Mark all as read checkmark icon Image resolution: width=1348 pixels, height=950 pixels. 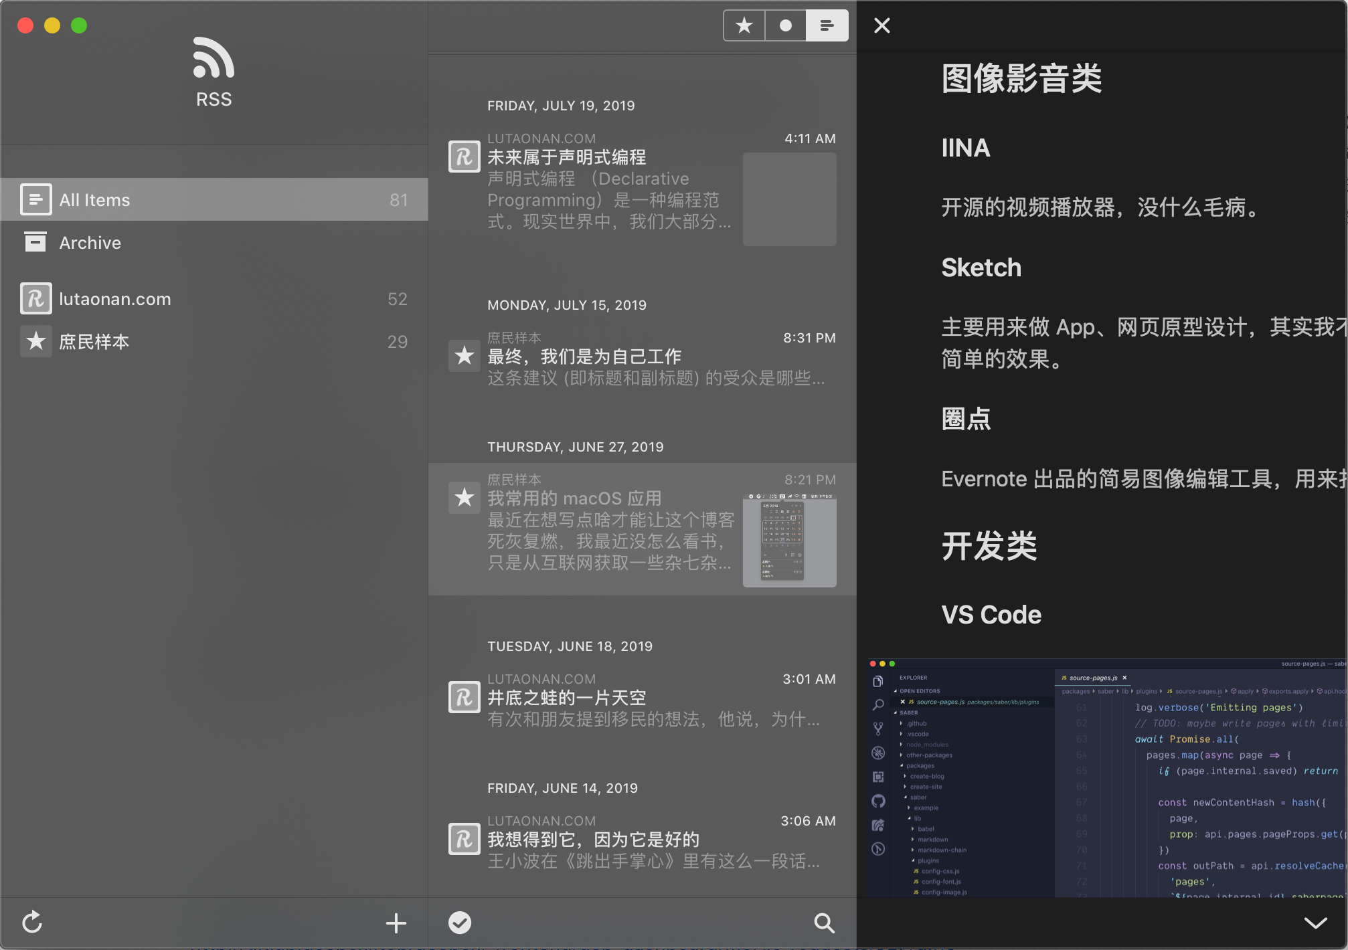pyautogui.click(x=460, y=923)
